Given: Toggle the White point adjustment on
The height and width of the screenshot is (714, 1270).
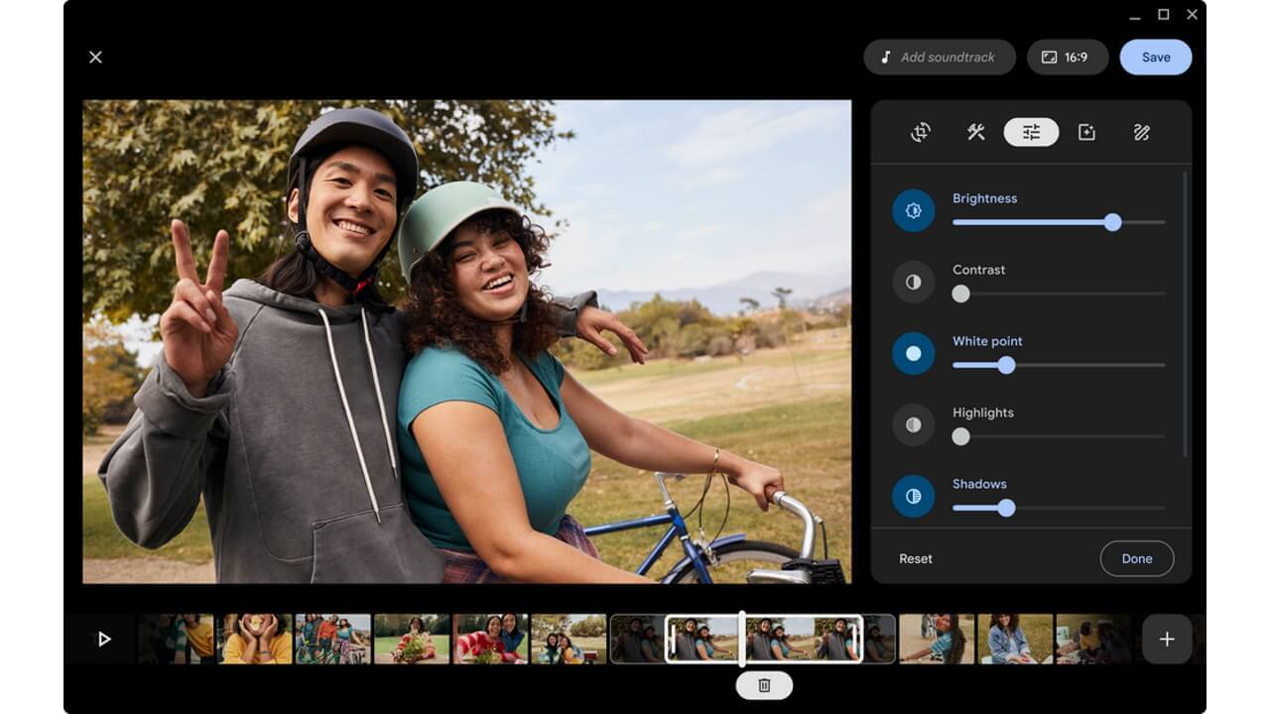Looking at the screenshot, I should pos(913,353).
